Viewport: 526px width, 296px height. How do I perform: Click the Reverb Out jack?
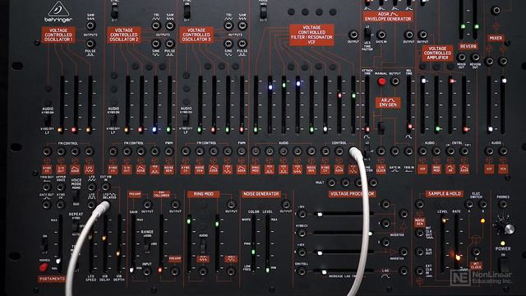(475, 57)
